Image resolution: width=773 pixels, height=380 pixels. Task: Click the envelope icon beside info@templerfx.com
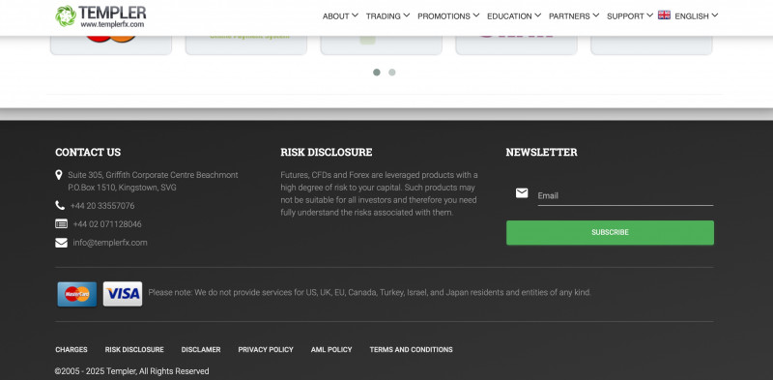[x=61, y=243]
